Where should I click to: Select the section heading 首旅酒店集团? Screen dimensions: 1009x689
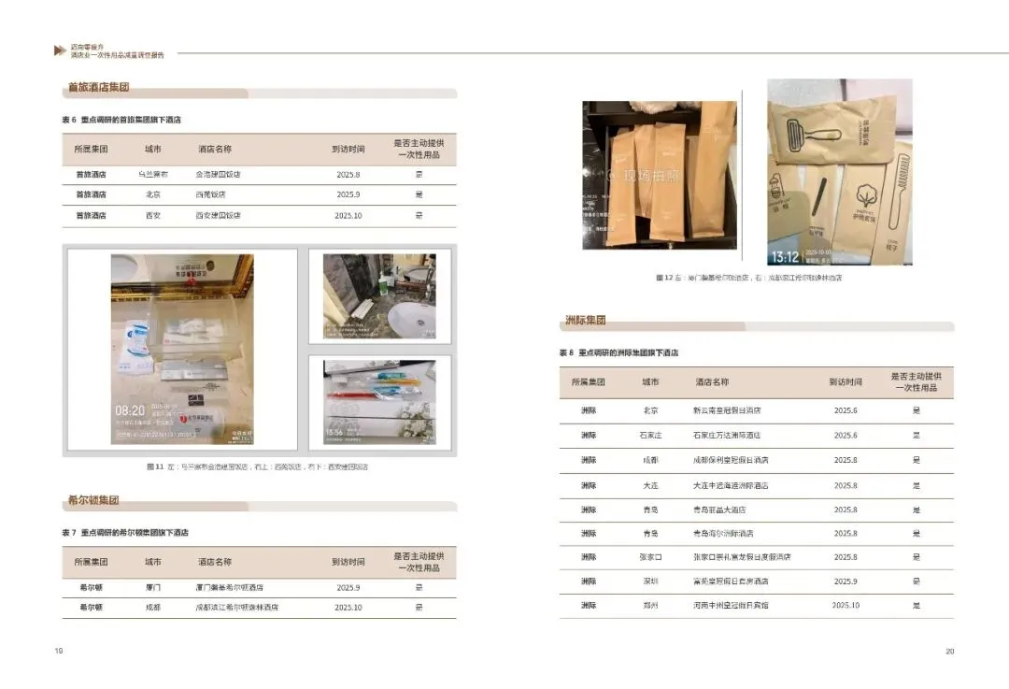click(98, 87)
